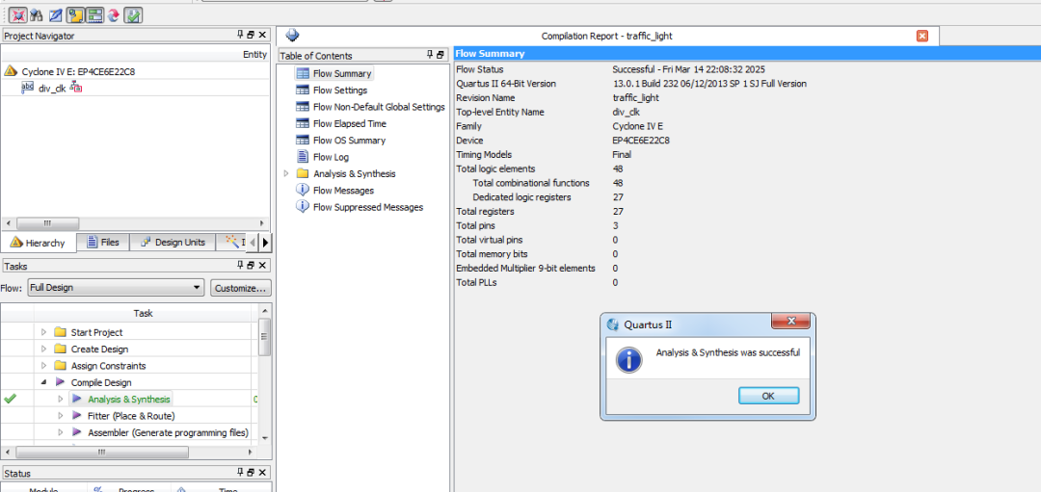The height and width of the screenshot is (492, 1041).
Task: Click the Customize... button
Action: (241, 288)
